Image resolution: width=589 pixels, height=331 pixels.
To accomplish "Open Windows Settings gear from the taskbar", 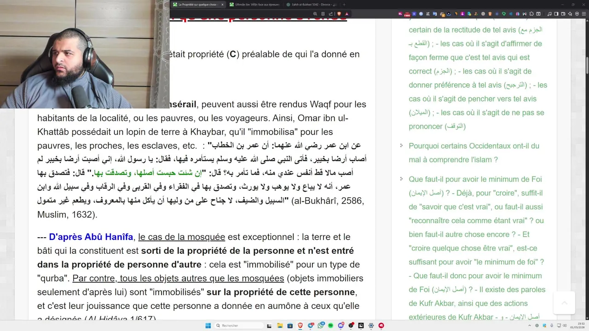I will [x=371, y=325].
